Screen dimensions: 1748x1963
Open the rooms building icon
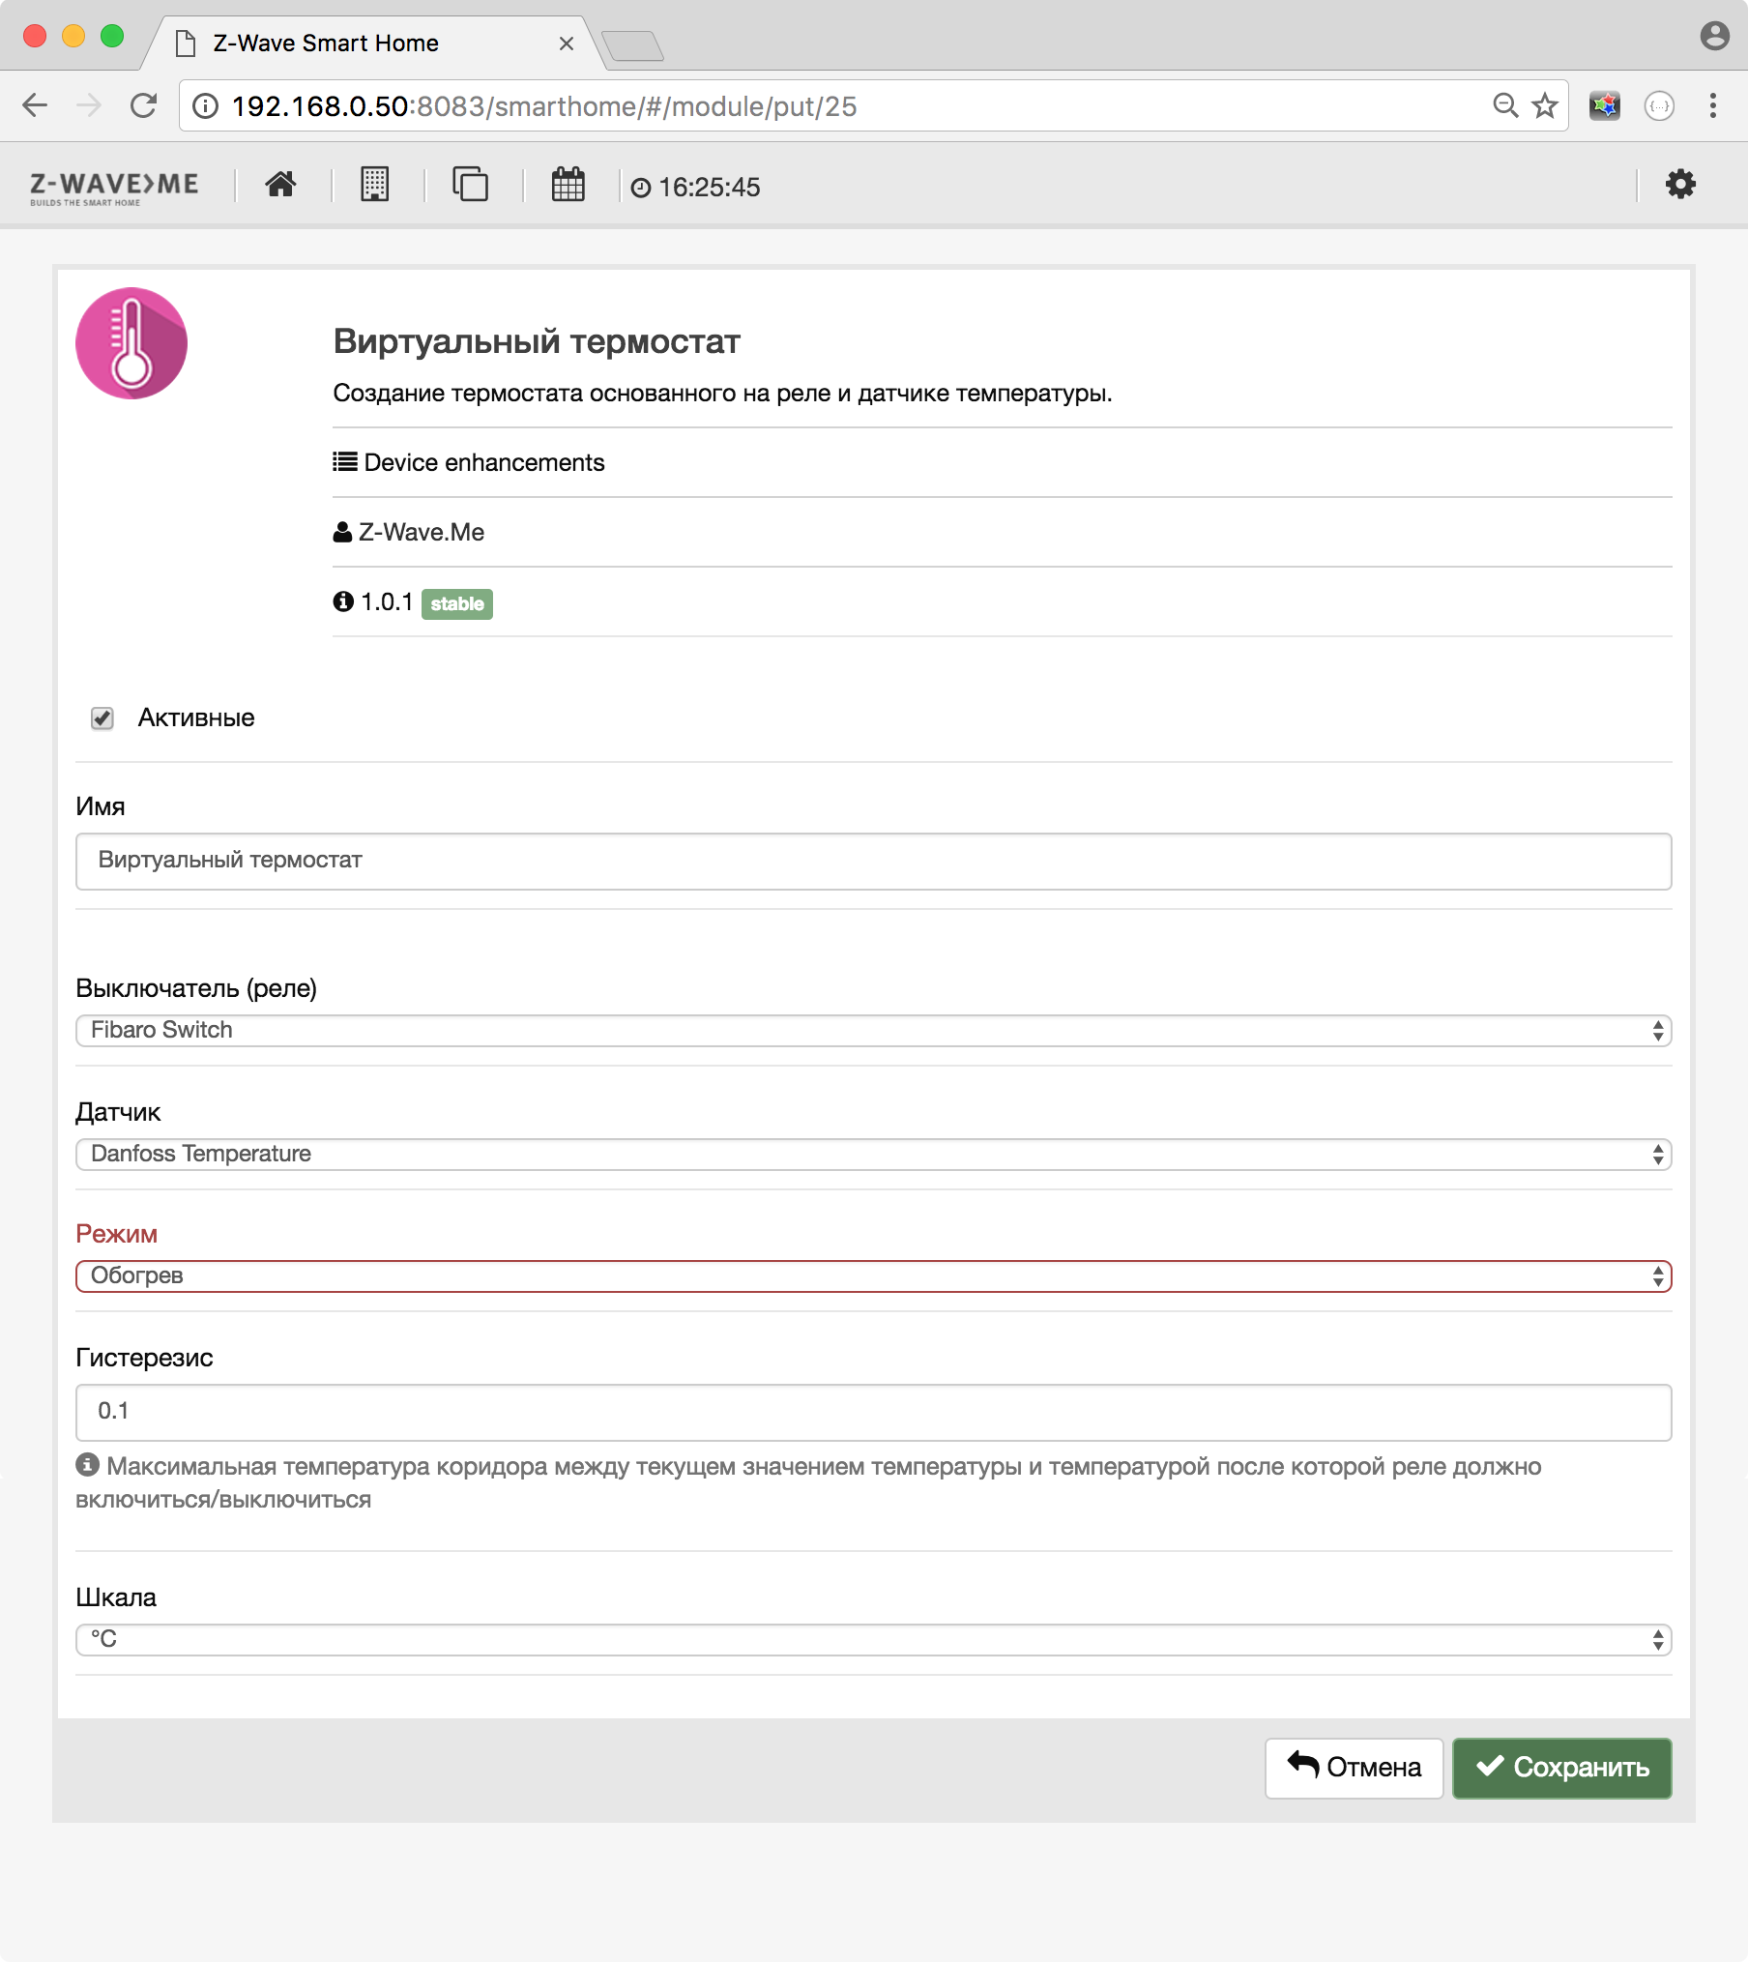[x=375, y=184]
